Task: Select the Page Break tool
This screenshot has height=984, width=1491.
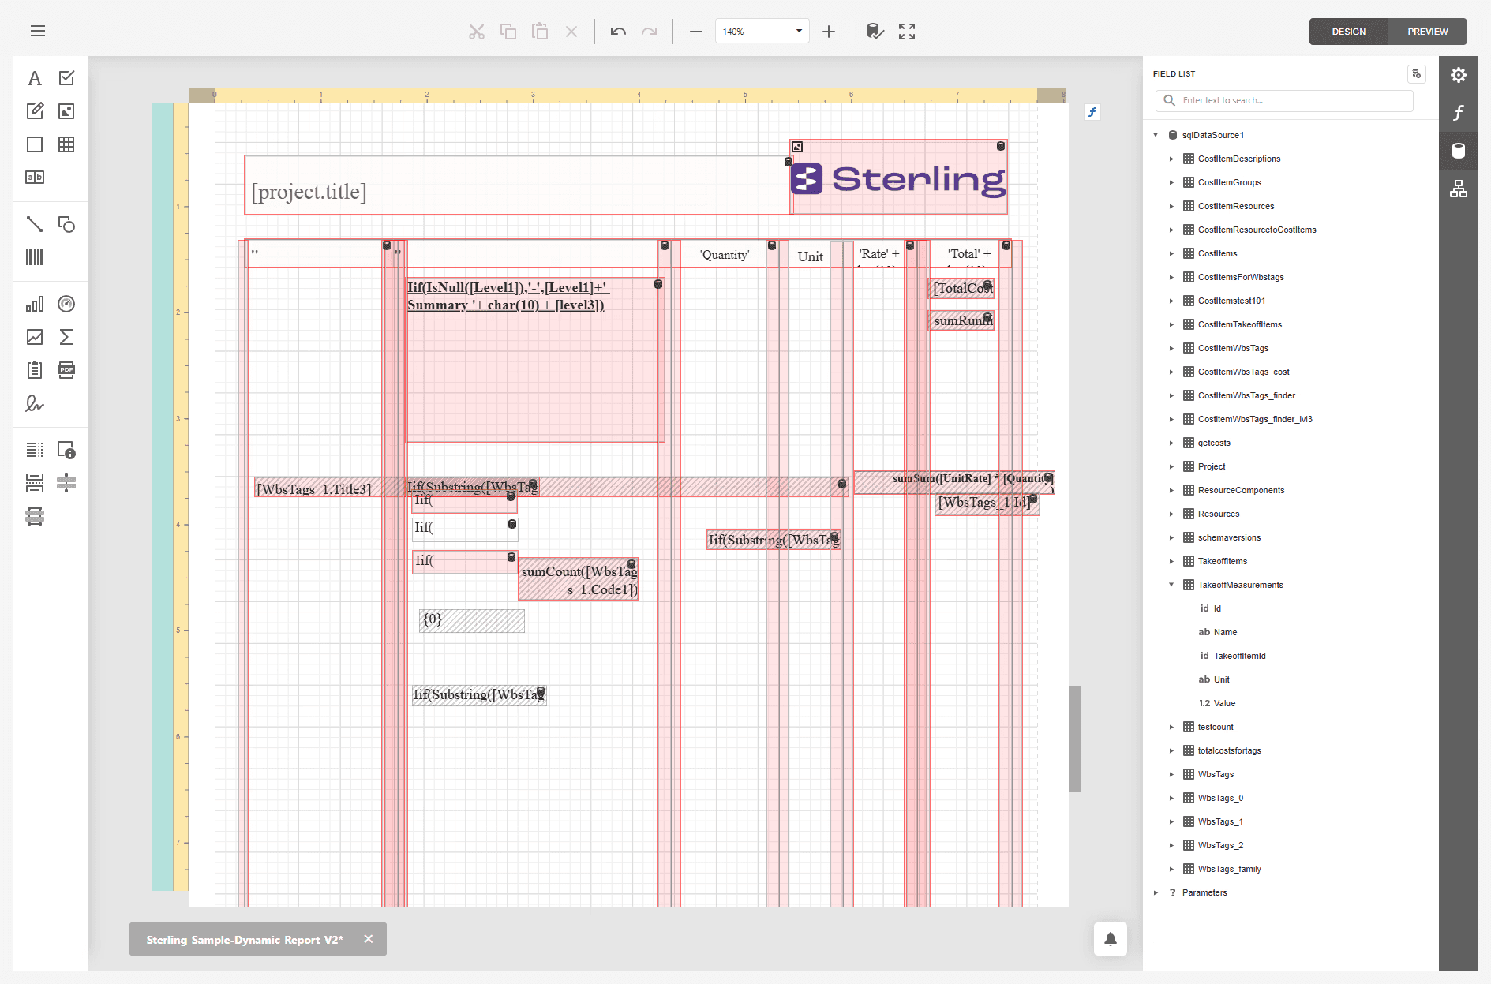Action: pyautogui.click(x=35, y=483)
